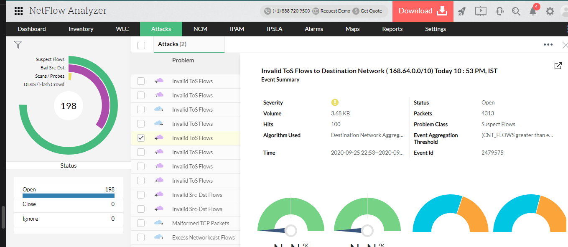The height and width of the screenshot is (247, 568).
Task: Select the Attacks (2) list tab
Action: point(189,44)
